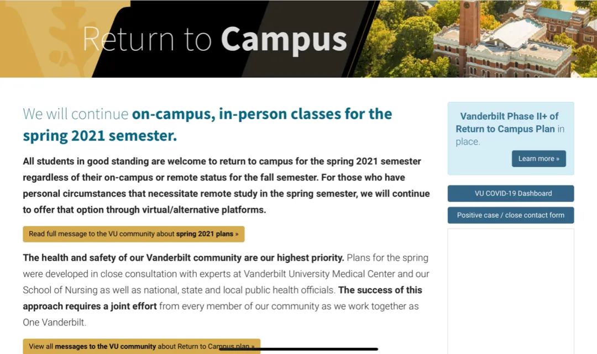Click The health and safety bold sentence

(x=183, y=258)
